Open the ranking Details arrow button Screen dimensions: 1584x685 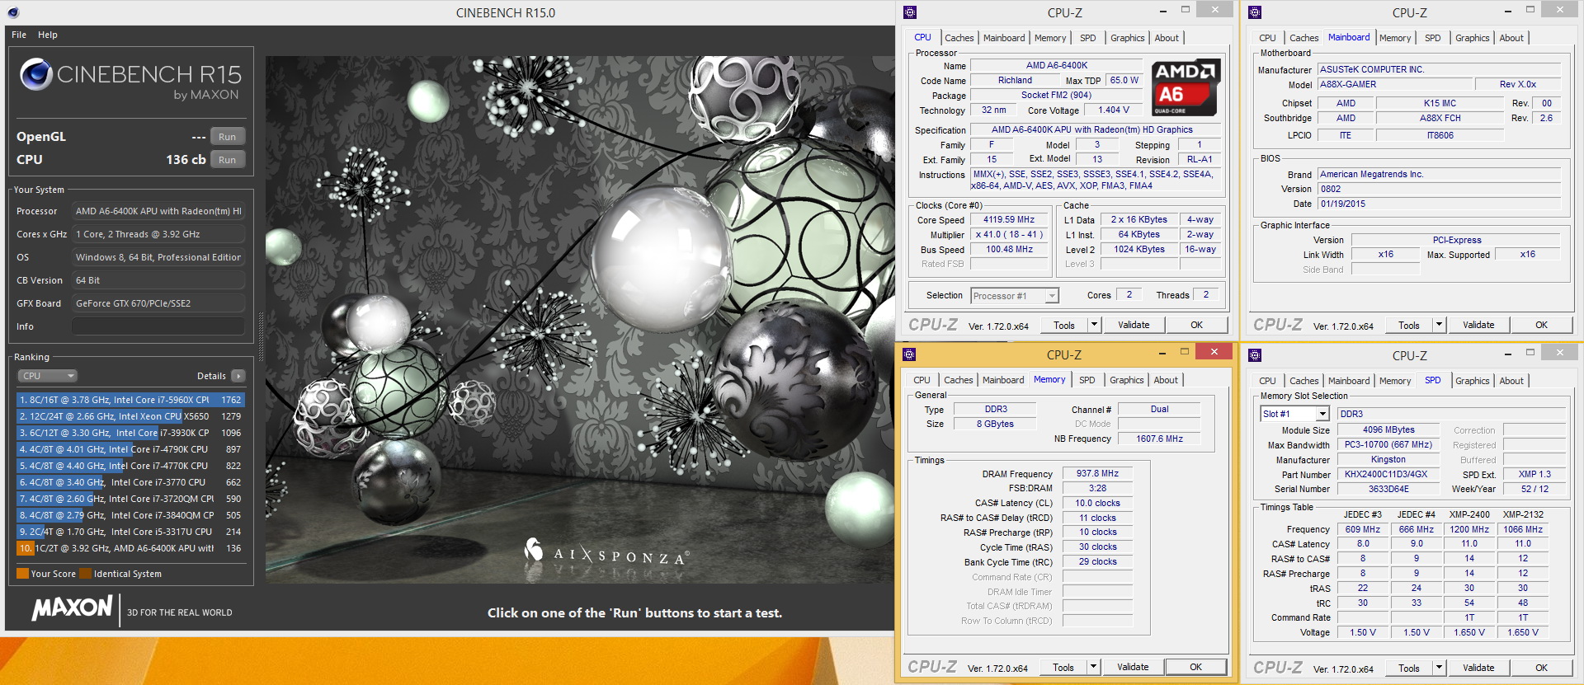(x=238, y=376)
